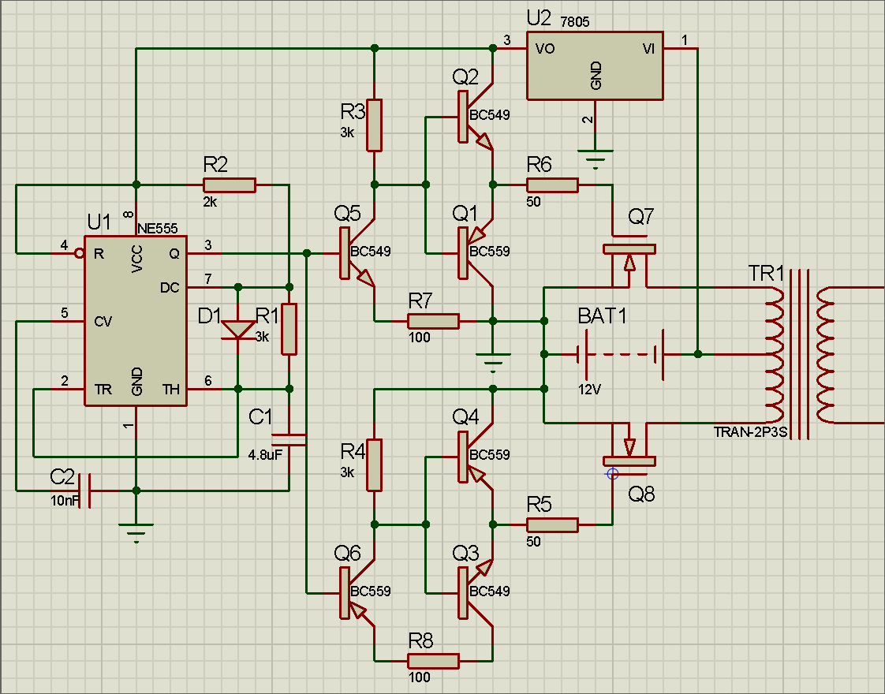Click the ground symbol below U2
Image resolution: width=885 pixels, height=694 pixels.
[x=596, y=158]
